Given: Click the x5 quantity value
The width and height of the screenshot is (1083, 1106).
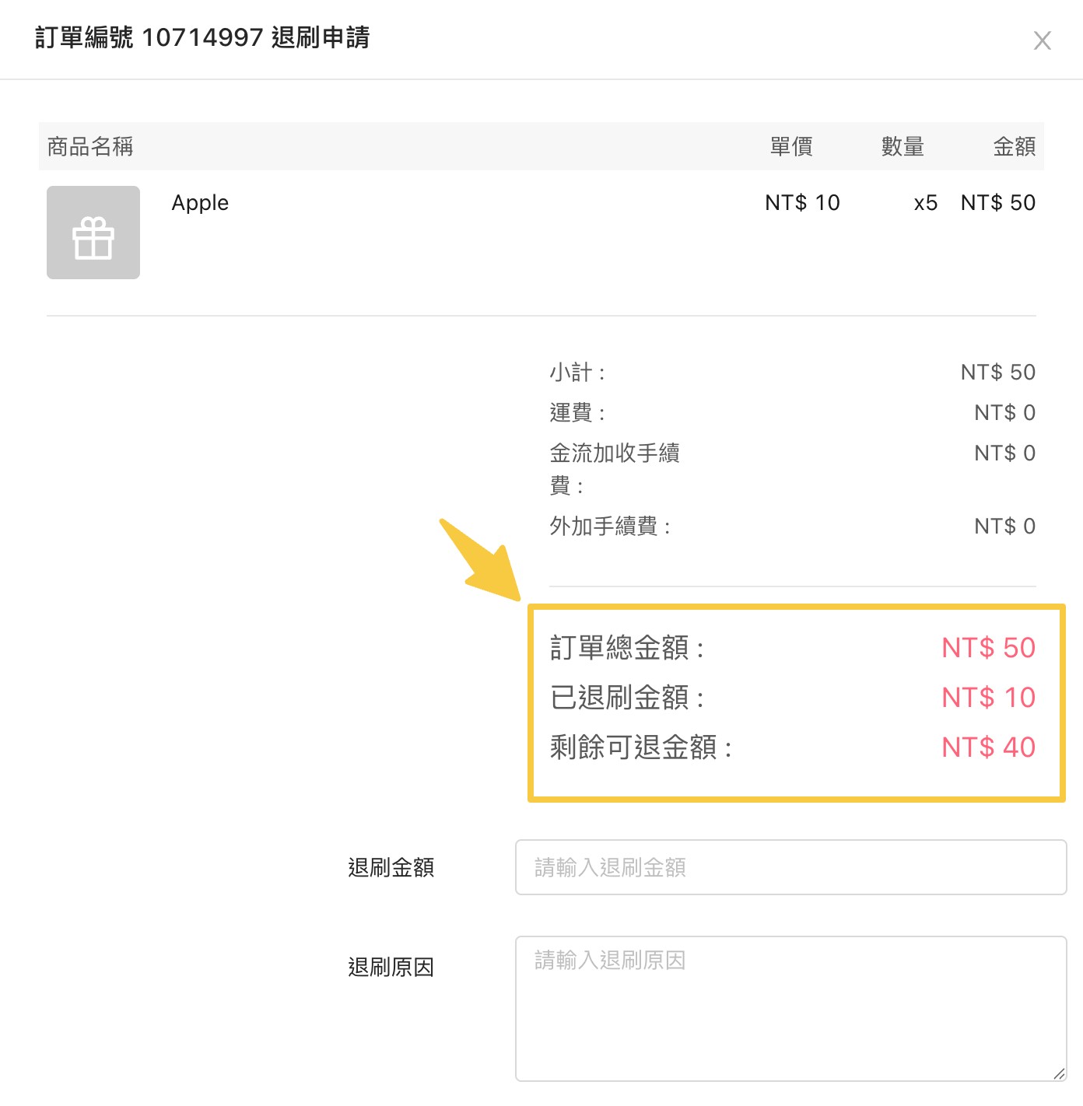Looking at the screenshot, I should pos(925,203).
